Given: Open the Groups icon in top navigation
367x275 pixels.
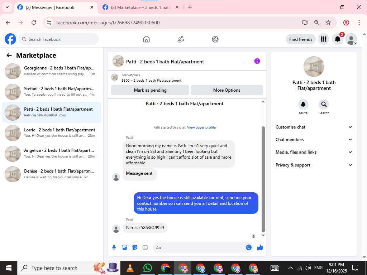Looking at the screenshot, I should (x=215, y=39).
